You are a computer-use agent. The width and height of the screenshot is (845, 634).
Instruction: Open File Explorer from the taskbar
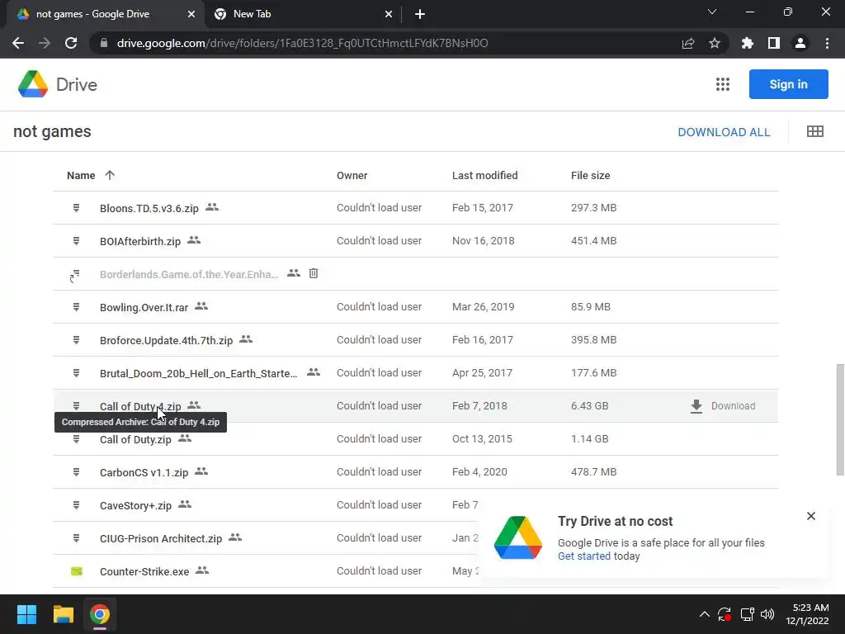point(63,614)
